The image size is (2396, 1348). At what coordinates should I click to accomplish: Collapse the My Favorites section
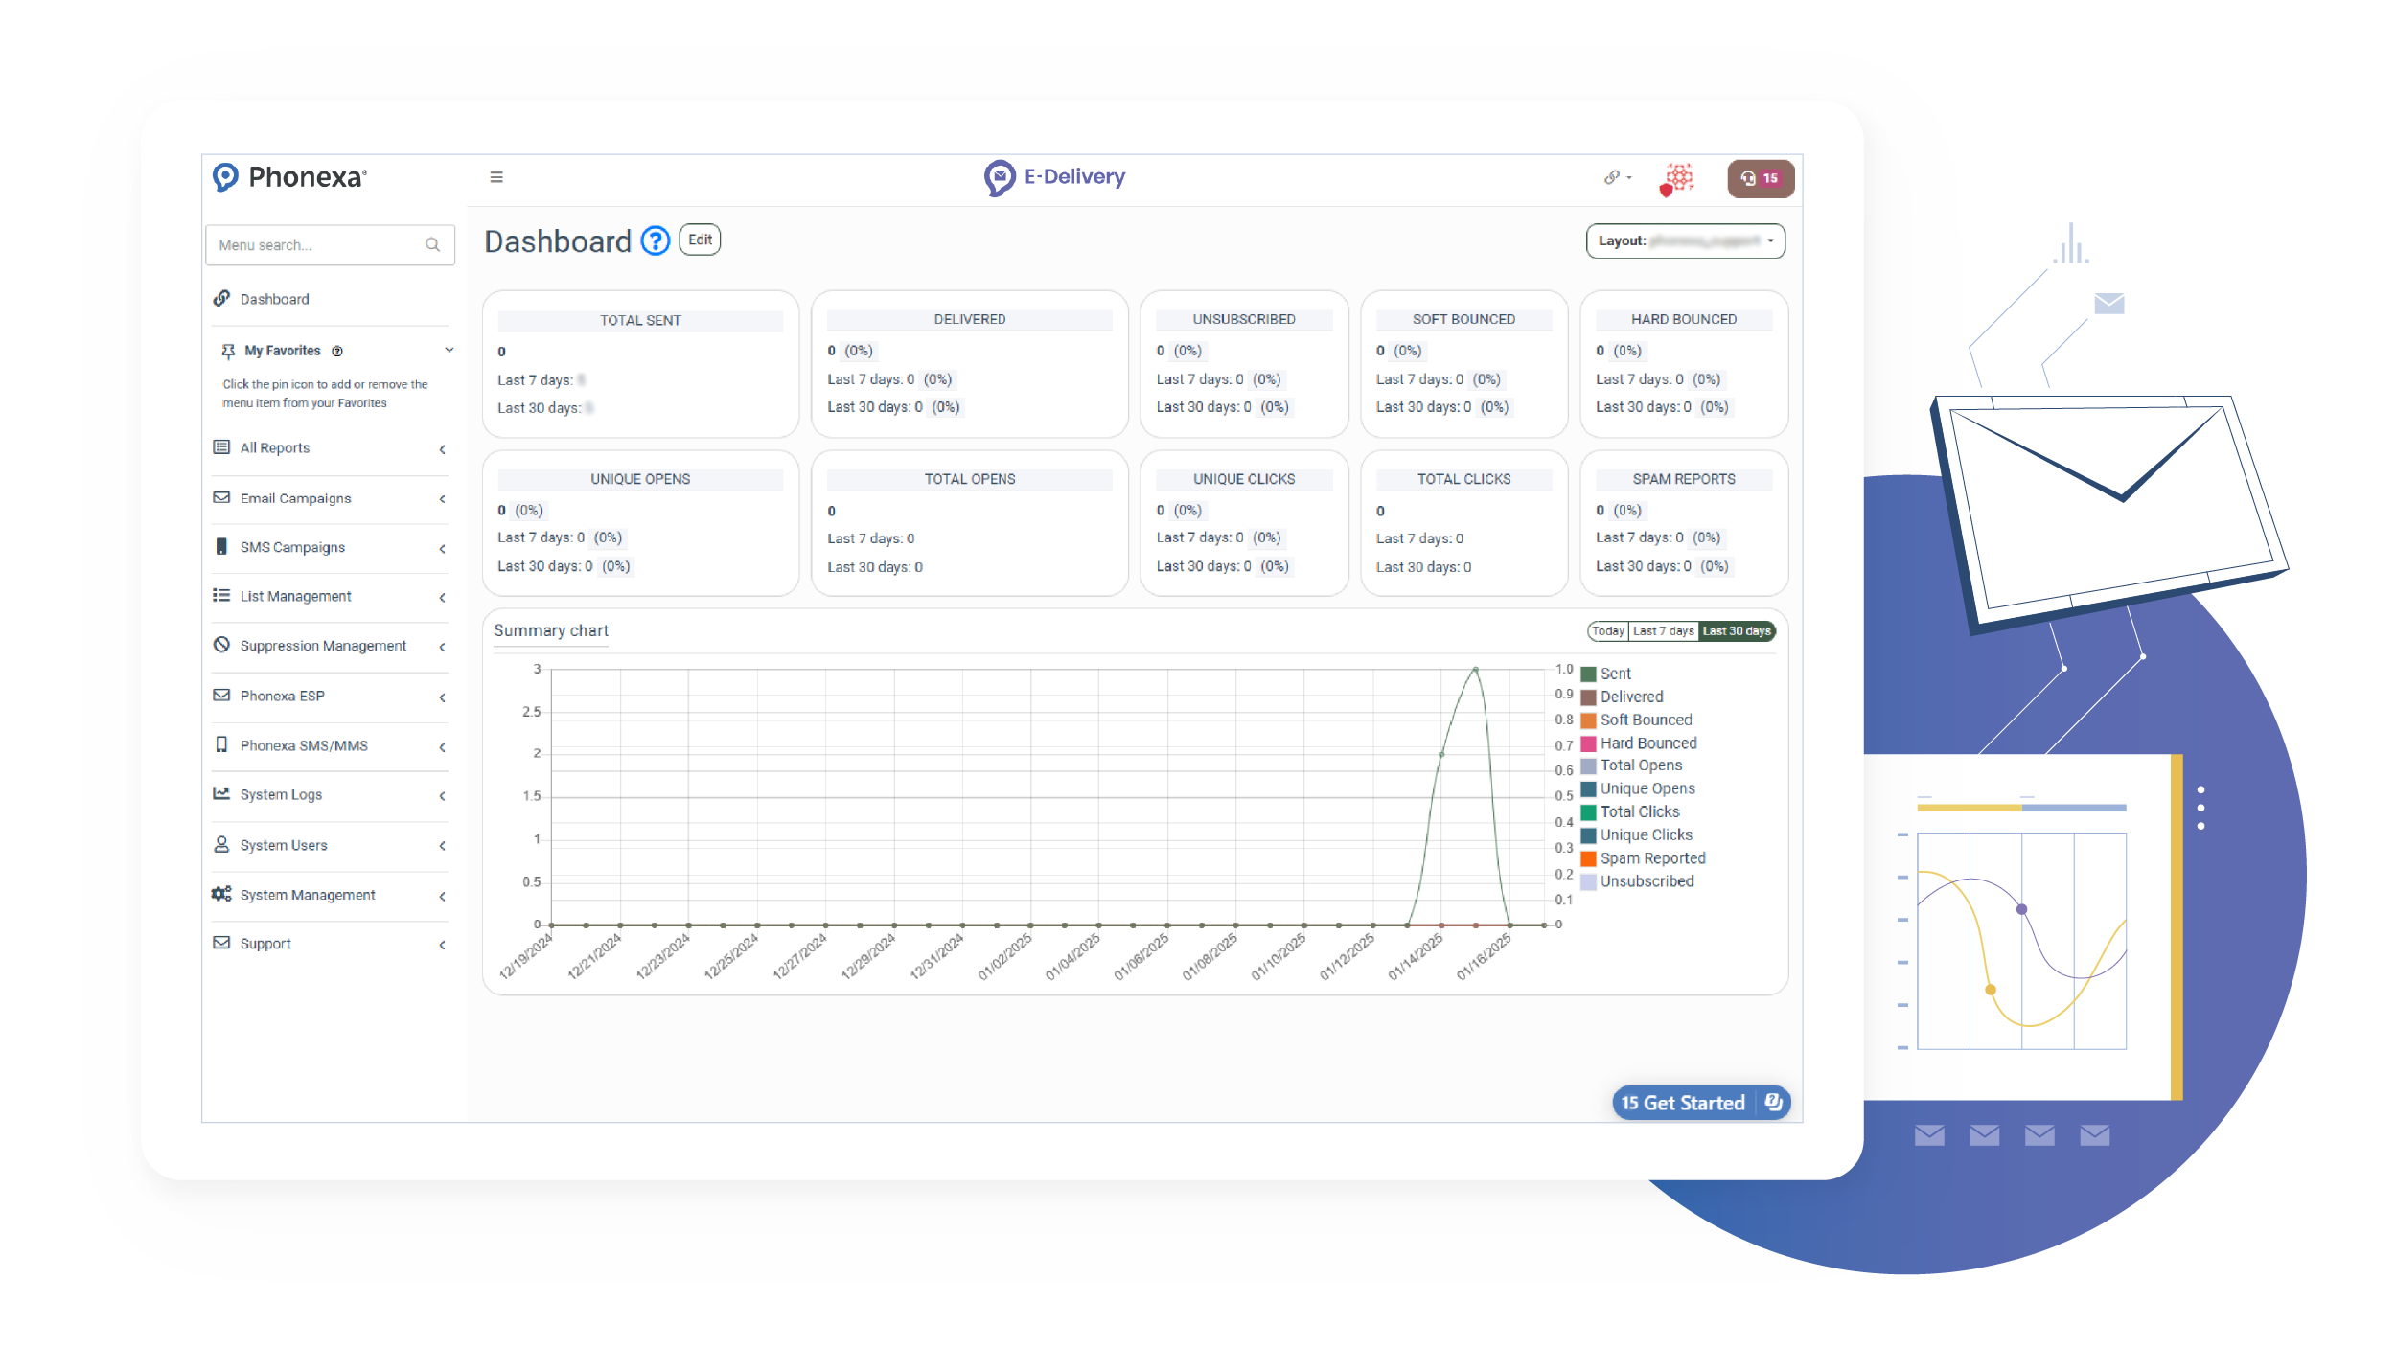click(x=449, y=351)
